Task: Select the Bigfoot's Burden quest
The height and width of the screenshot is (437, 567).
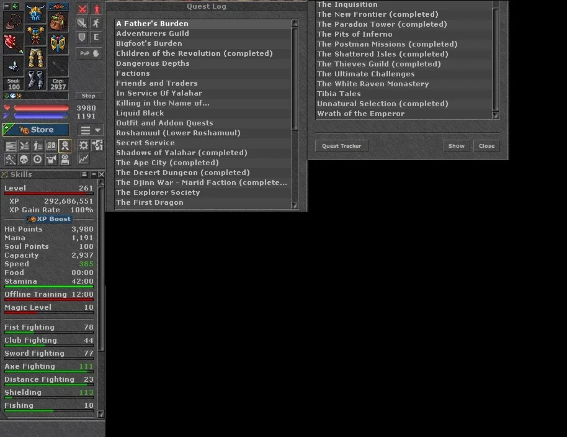Action: click(203, 43)
